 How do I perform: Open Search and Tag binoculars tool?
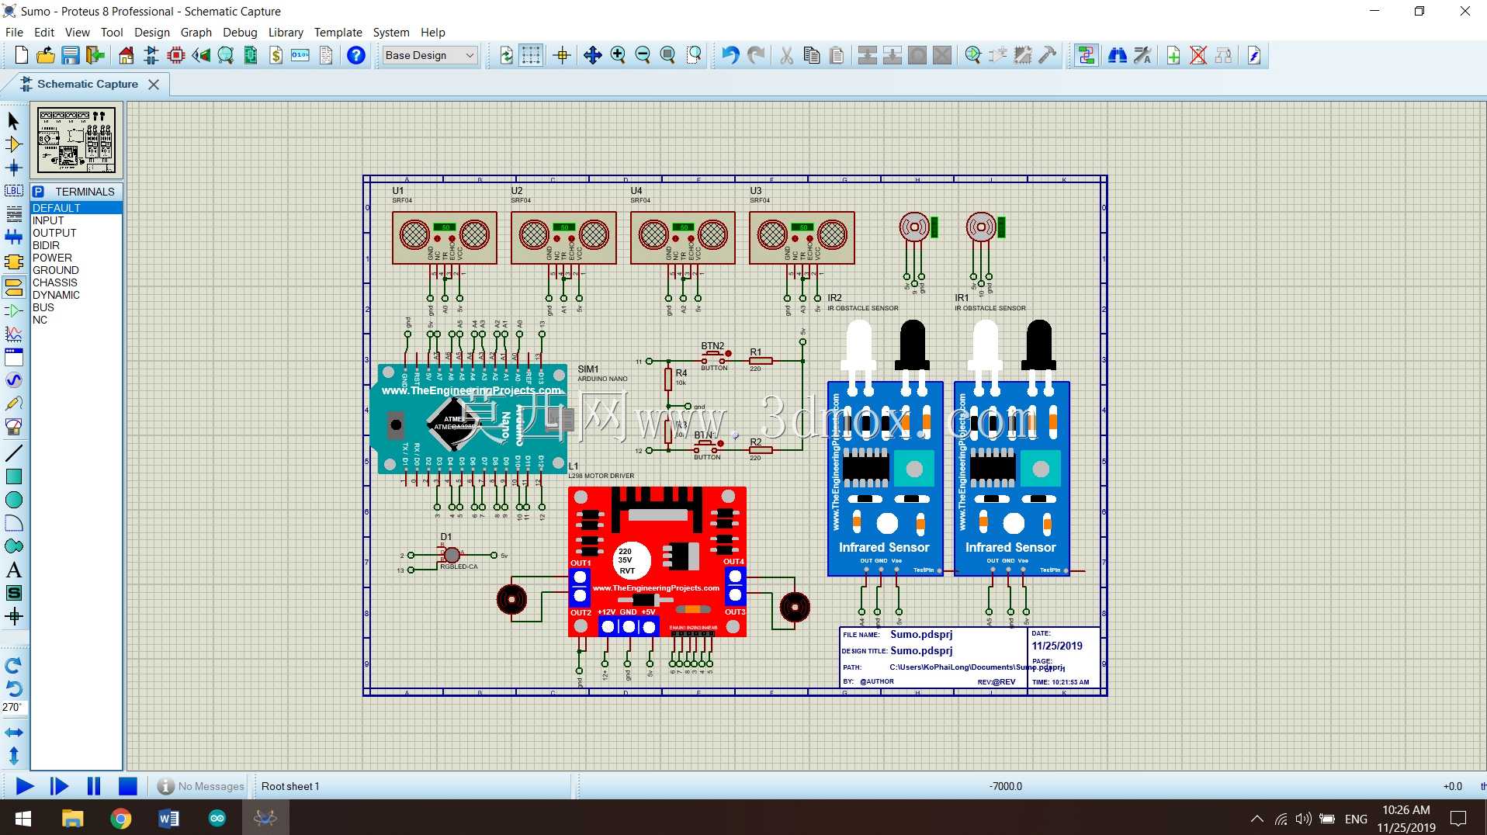(x=1117, y=55)
